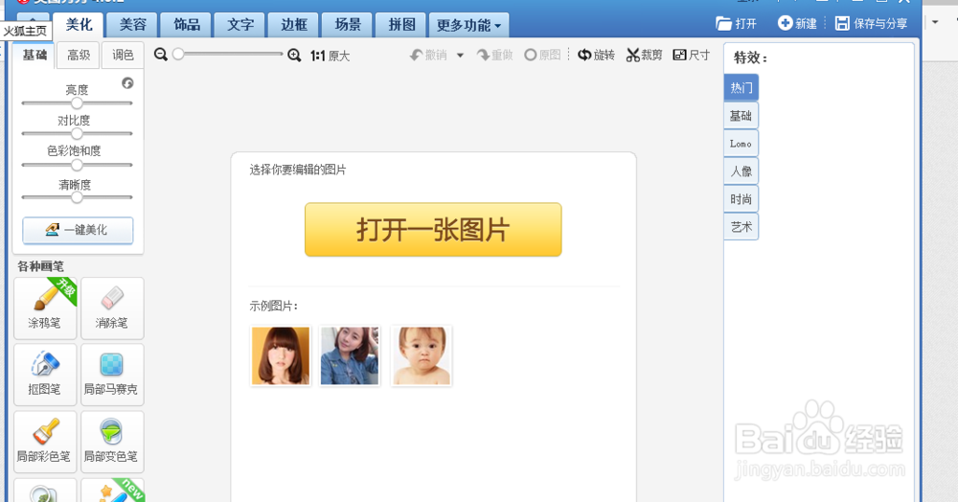Open the 饰品 tab
The width and height of the screenshot is (958, 502).
click(187, 25)
